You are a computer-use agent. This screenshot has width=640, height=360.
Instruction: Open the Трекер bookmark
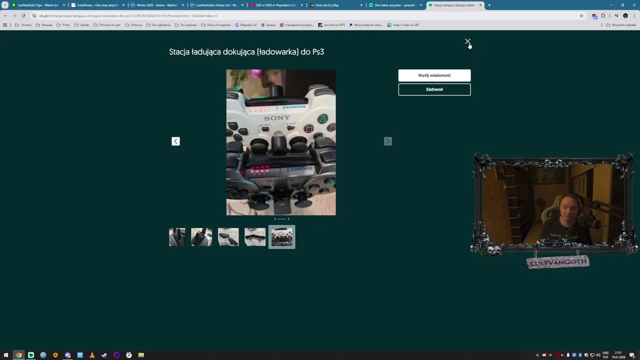coord(268,25)
